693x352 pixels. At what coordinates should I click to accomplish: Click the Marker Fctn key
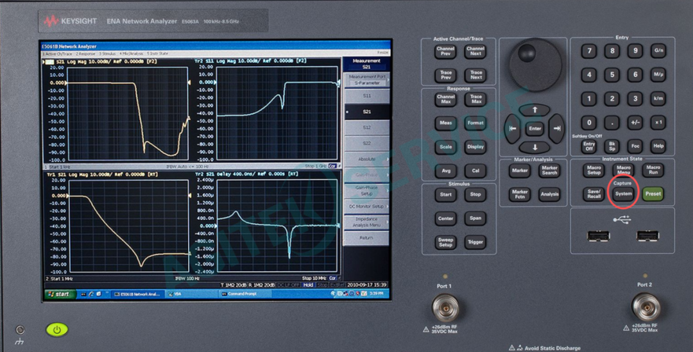click(520, 194)
